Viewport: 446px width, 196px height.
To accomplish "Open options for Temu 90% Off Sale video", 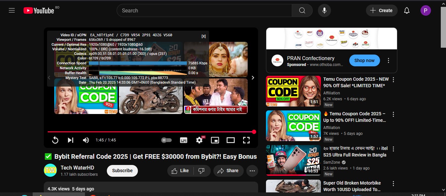I will tap(393, 80).
